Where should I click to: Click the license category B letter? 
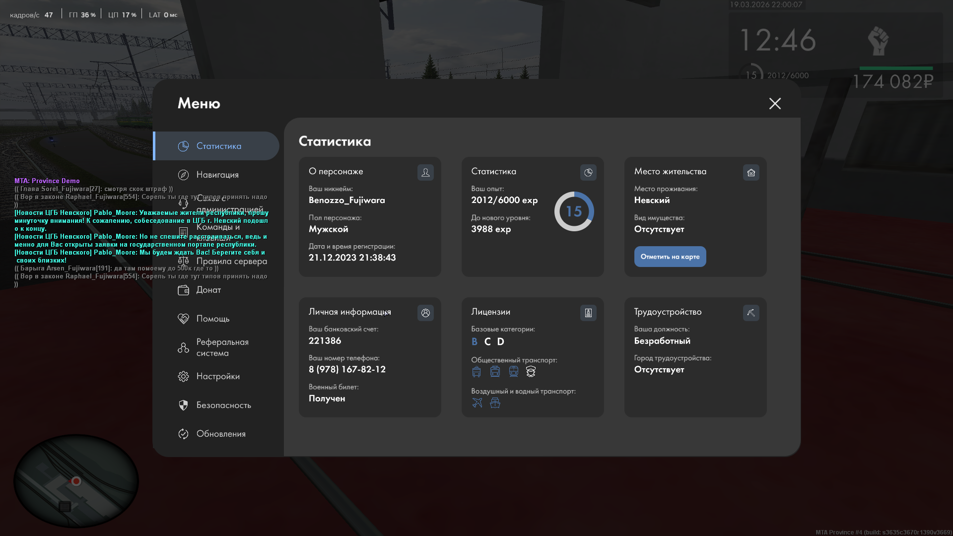click(x=475, y=341)
